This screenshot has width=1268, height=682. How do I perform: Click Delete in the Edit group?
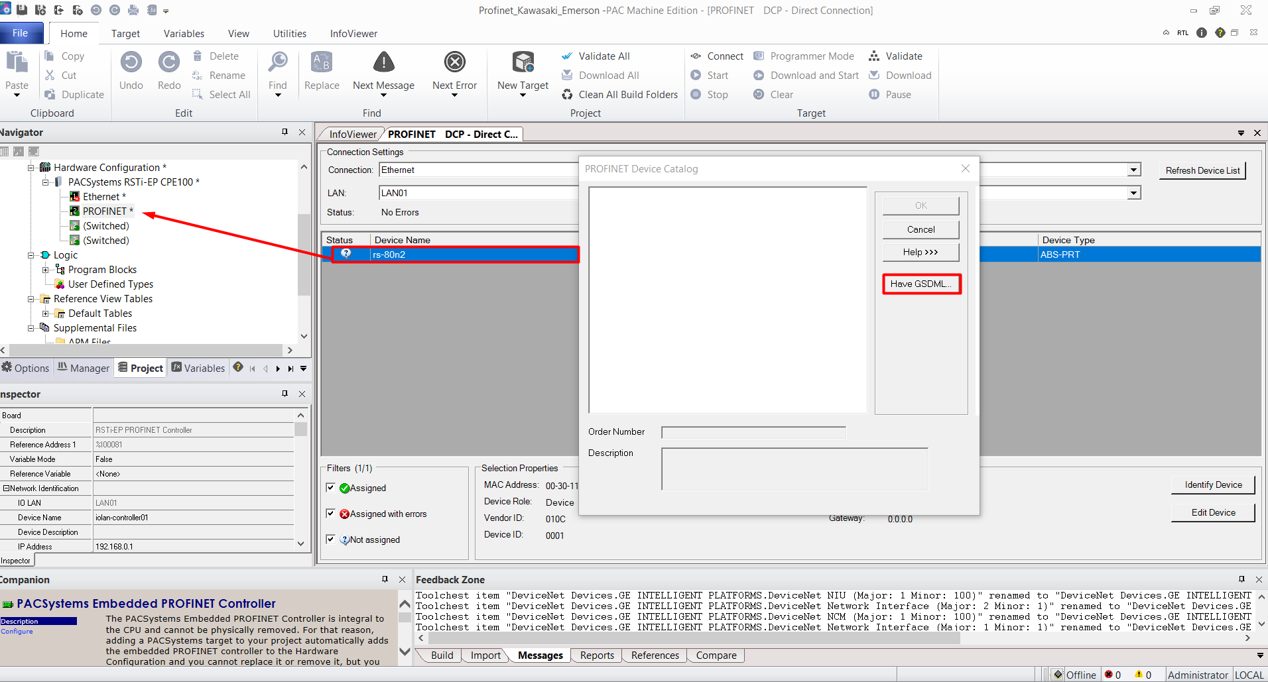216,56
